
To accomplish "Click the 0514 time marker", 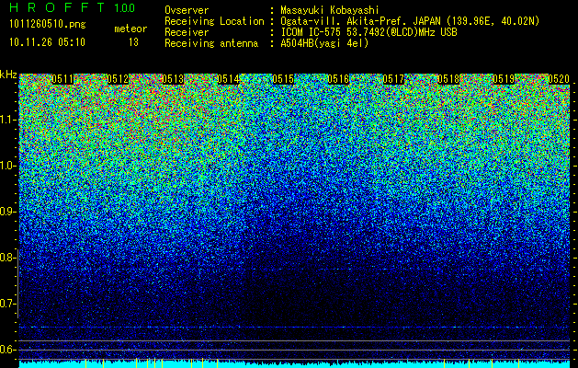I will 228,79.
